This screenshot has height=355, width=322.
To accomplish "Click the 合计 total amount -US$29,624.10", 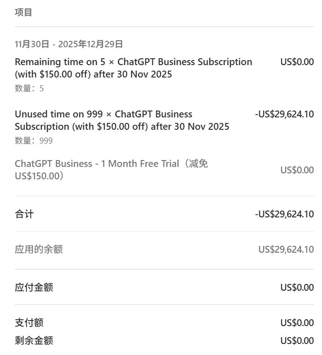I will (284, 214).
